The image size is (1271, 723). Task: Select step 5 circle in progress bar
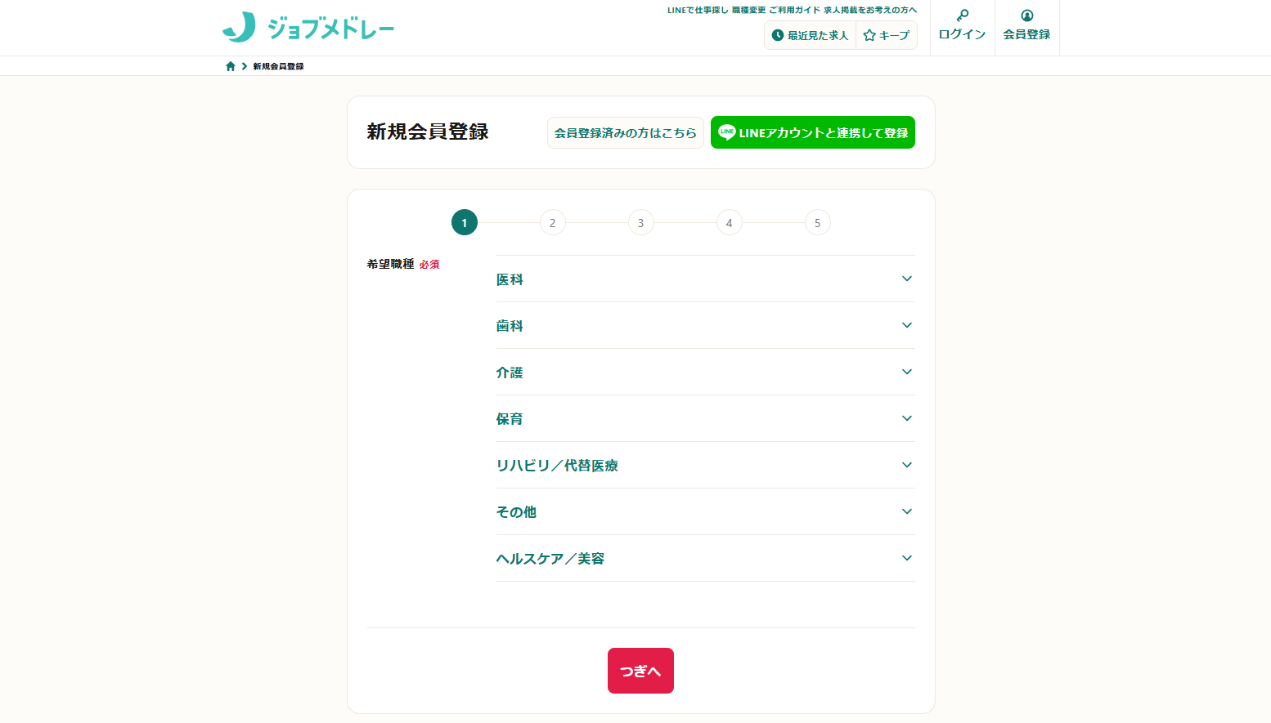click(x=817, y=223)
